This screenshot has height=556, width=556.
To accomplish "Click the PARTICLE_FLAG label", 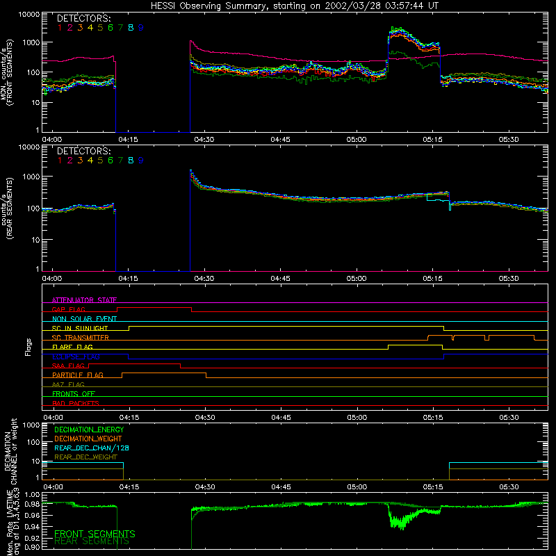I will 78,375.
